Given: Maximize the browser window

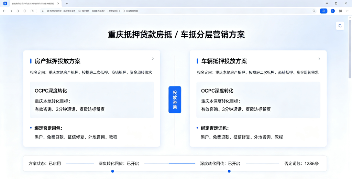Looking at the screenshot, I should click(x=336, y=3).
